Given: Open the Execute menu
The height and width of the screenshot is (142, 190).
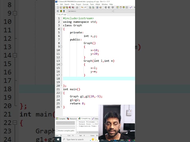Looking at the screenshot, I should [x=85, y=4].
